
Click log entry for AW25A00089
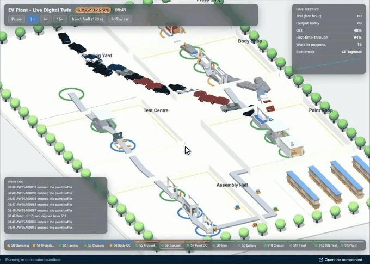tap(55, 199)
